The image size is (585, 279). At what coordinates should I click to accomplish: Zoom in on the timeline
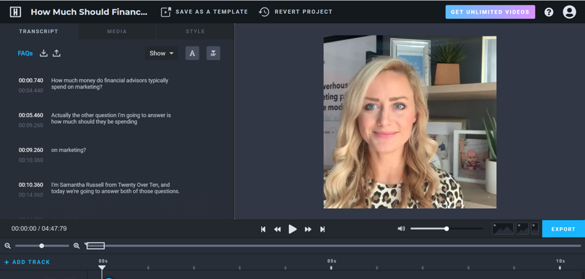[76, 246]
